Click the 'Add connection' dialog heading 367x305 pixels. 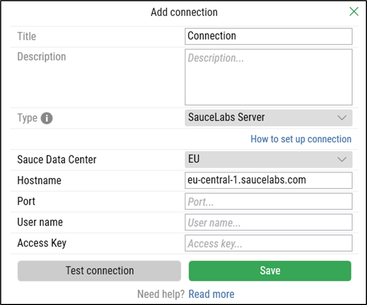point(184,12)
